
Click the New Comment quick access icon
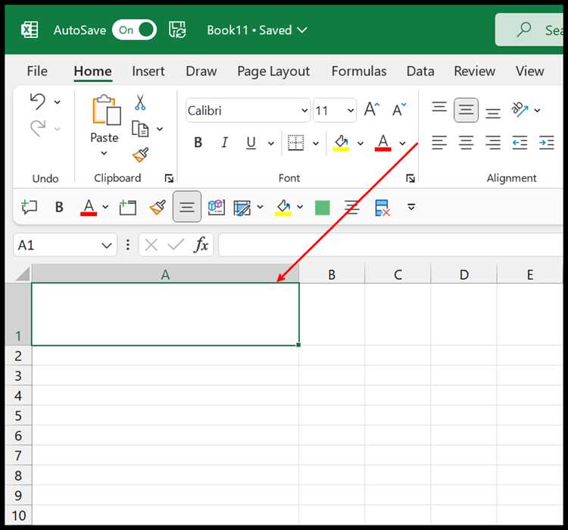click(29, 207)
